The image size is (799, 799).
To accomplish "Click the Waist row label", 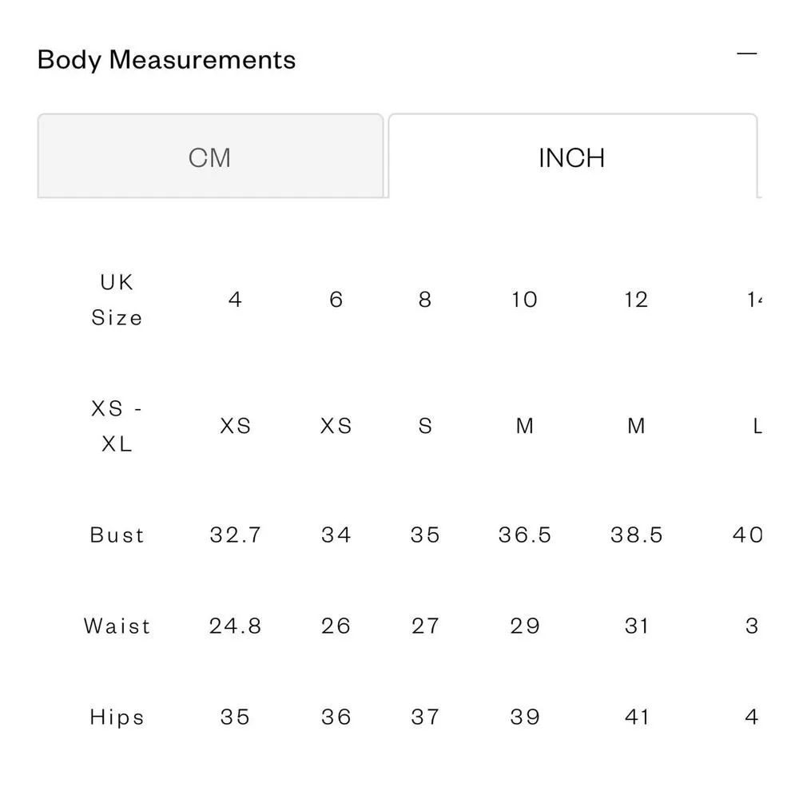I will [117, 626].
